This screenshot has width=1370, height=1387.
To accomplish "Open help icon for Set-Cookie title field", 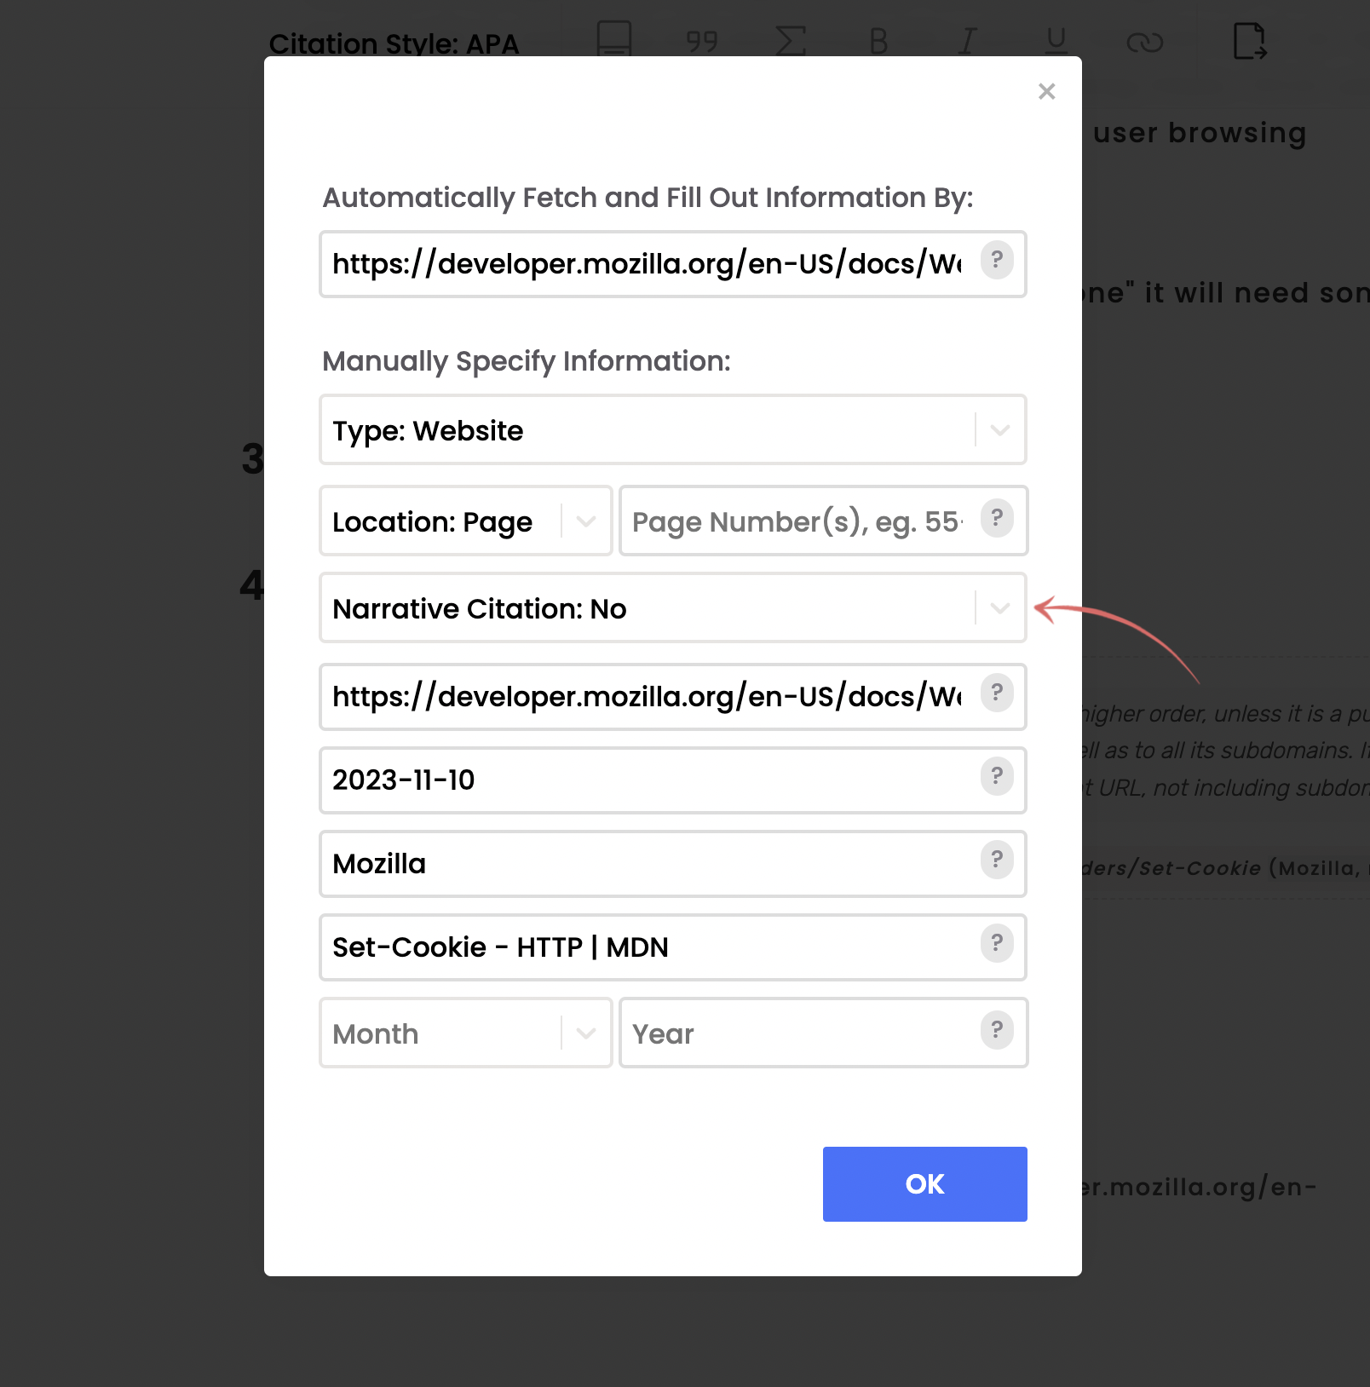I will [x=997, y=943].
